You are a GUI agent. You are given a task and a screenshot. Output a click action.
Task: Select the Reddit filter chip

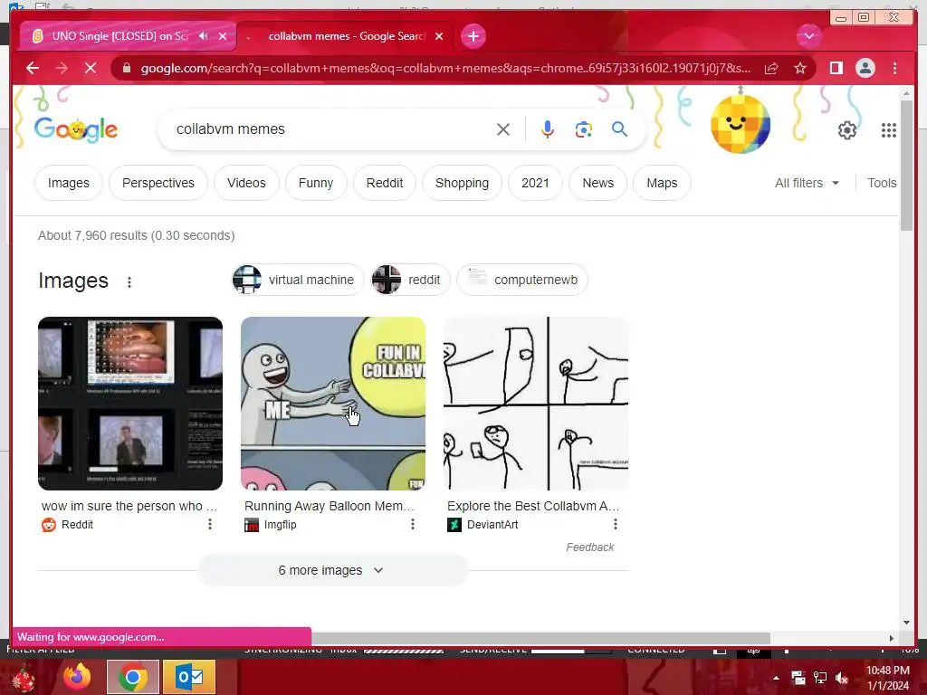(x=385, y=183)
